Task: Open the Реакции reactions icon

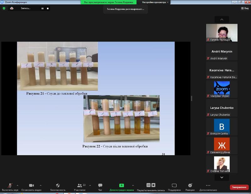Action: [x=190, y=186]
